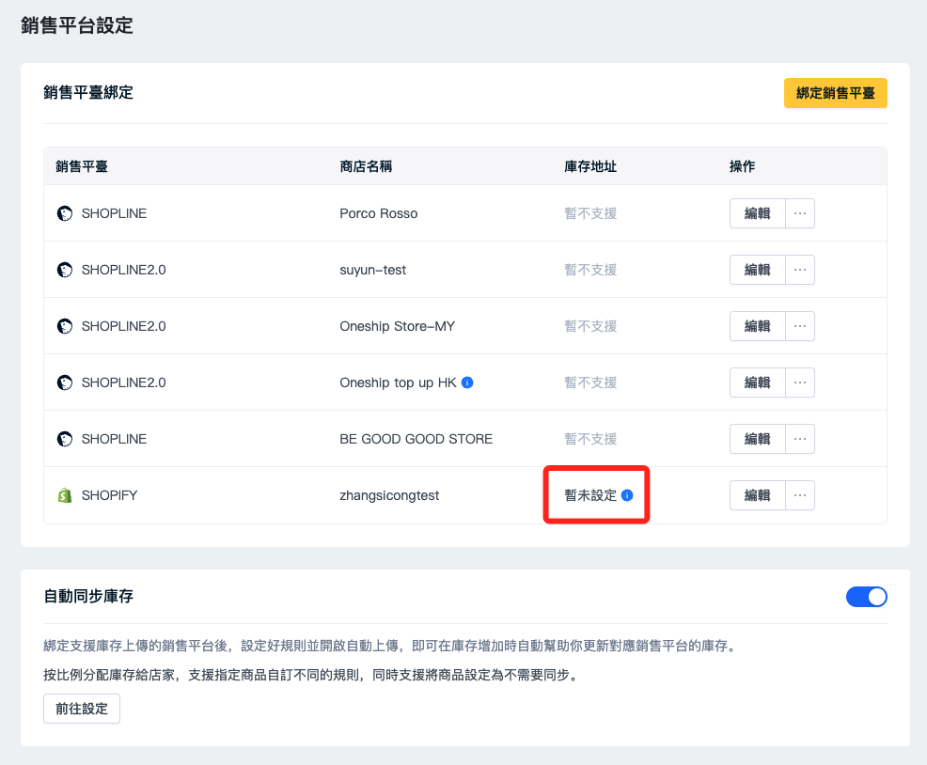Click the 庫存地址 column header
The width and height of the screenshot is (927, 765).
point(590,166)
